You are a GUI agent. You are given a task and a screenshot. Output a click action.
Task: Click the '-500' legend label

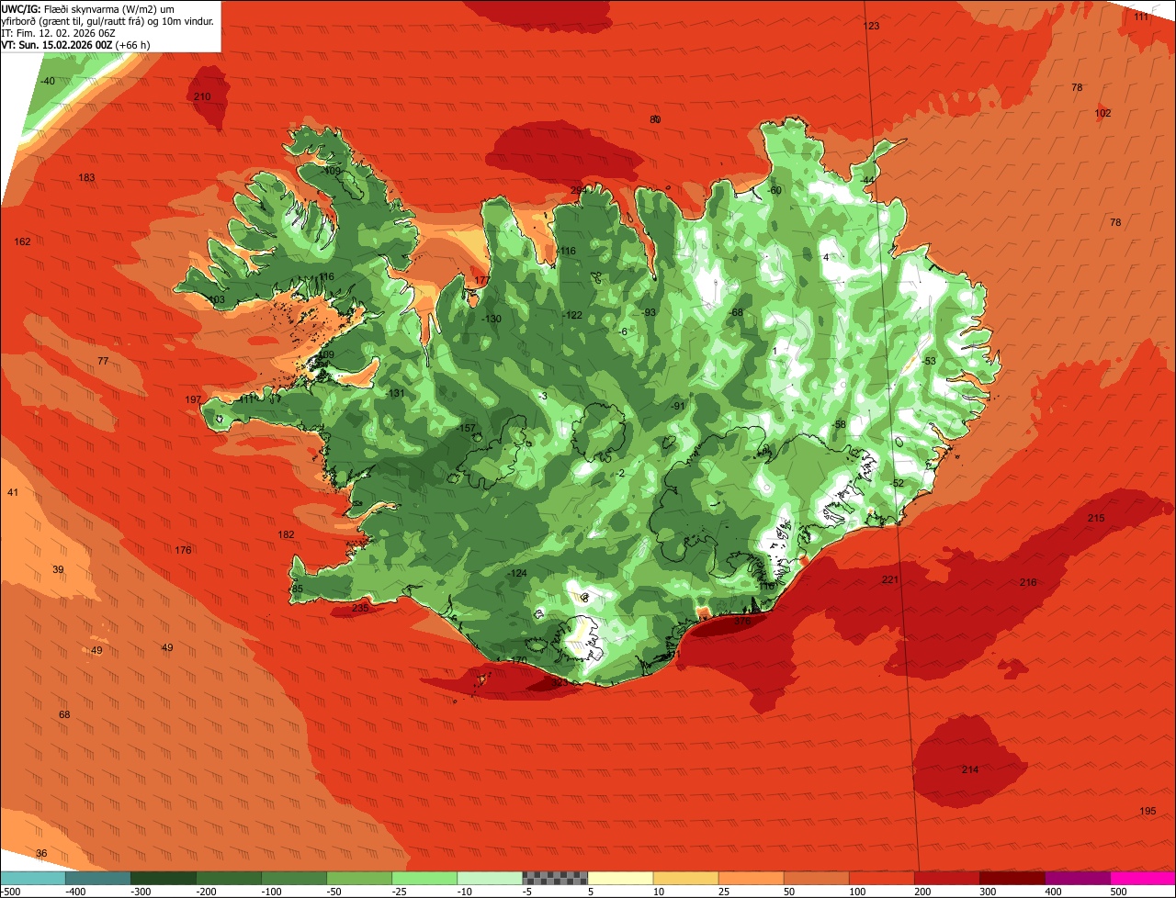(x=10, y=892)
